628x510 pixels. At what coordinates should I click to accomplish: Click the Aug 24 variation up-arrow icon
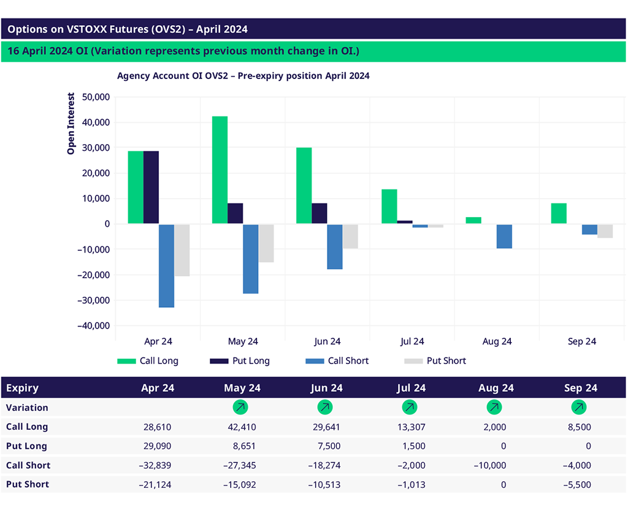point(494,407)
